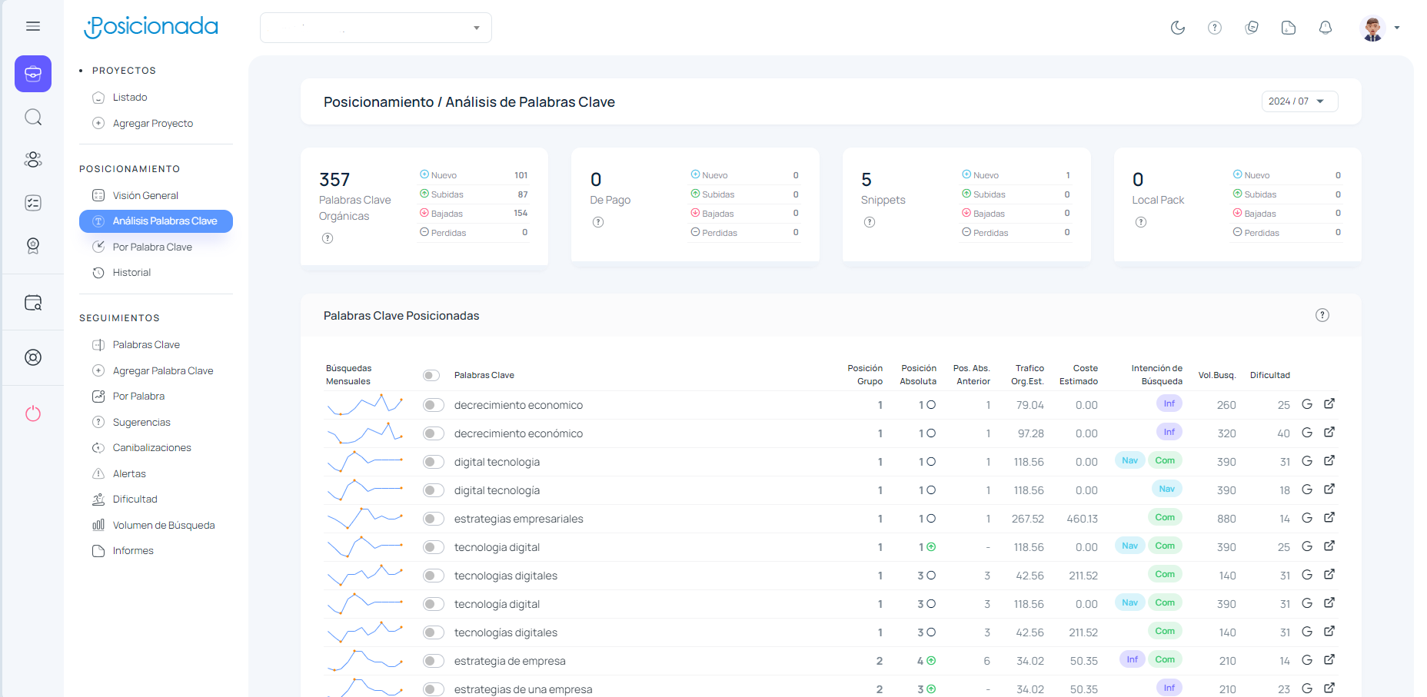Open the calendar search sidebar icon
Image resolution: width=1427 pixels, height=697 pixels.
33,303
